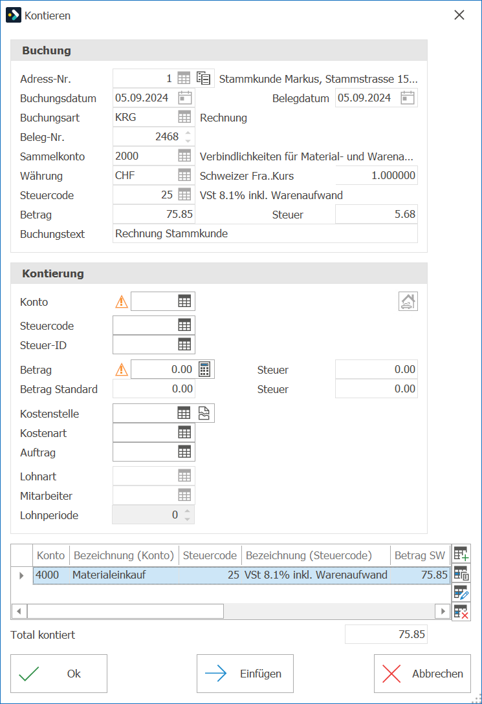Close the Kontieren dialog
The width and height of the screenshot is (482, 704).
tap(459, 15)
